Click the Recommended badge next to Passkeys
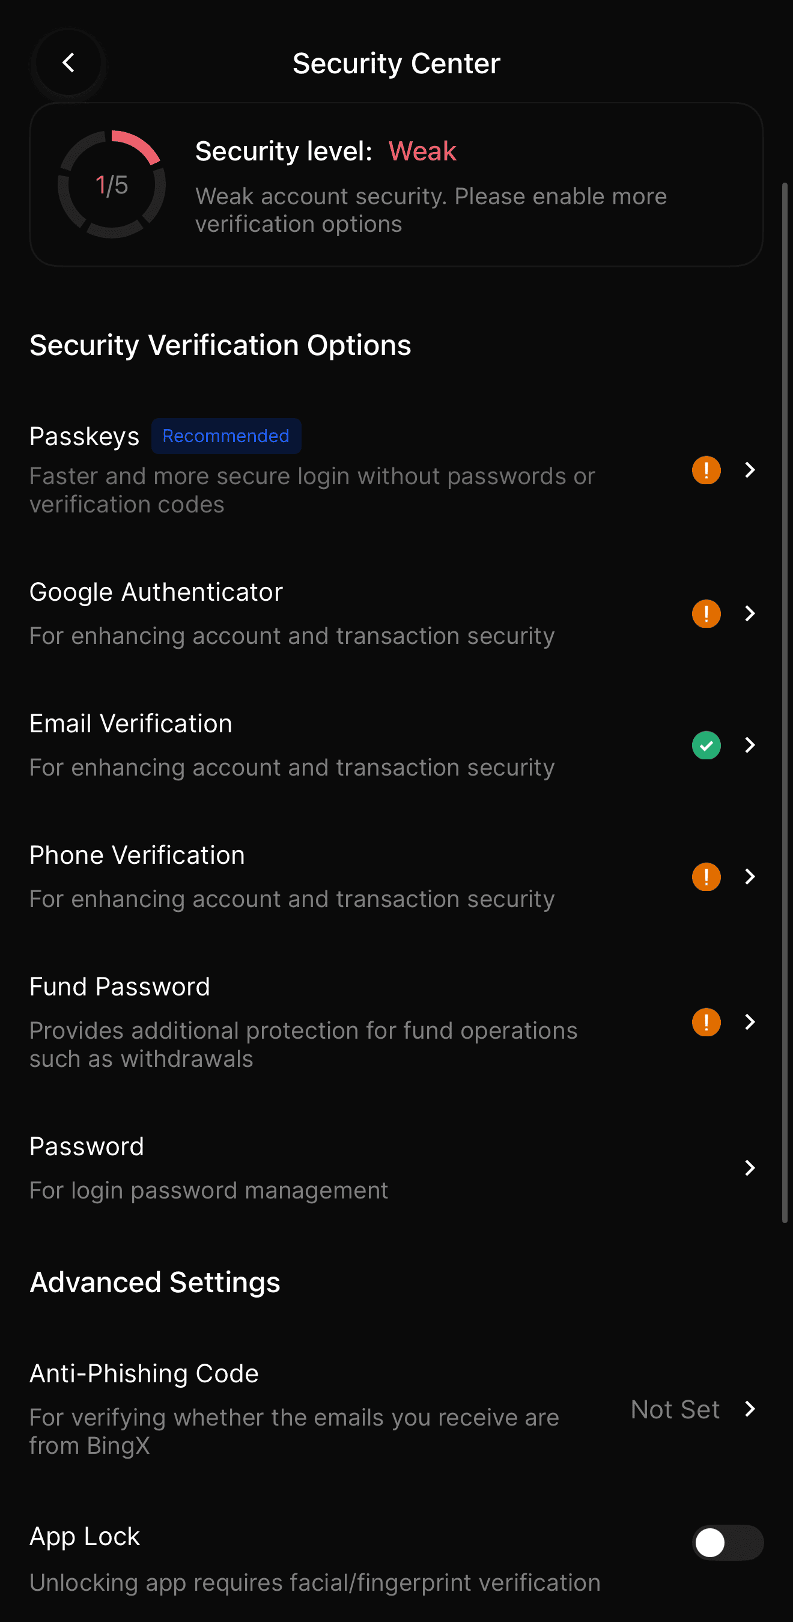The width and height of the screenshot is (793, 1622). pos(226,436)
